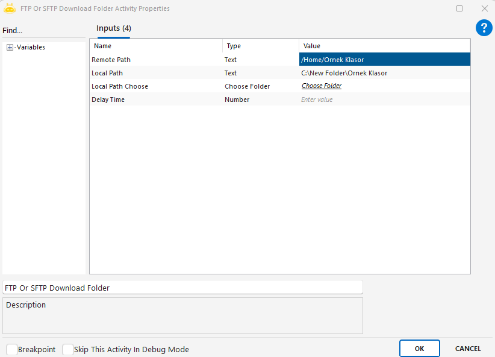495x357 pixels.
Task: Expand the Variables tree node
Action: 10,48
